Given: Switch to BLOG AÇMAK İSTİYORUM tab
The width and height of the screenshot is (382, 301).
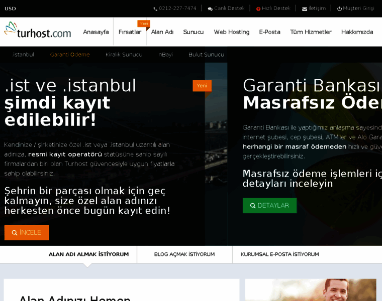Looking at the screenshot, I should pyautogui.click(x=184, y=254).
